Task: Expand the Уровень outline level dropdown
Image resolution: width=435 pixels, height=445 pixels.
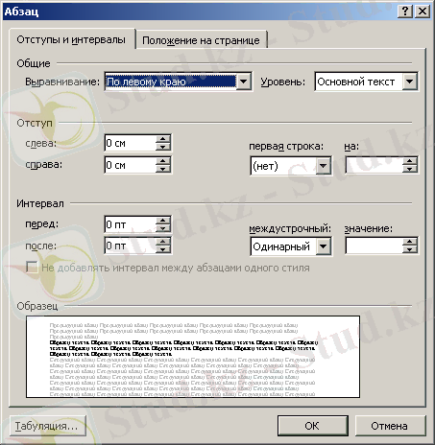Action: click(410, 82)
